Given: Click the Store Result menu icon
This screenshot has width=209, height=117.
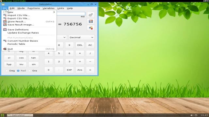Looking at the screenshot, I should (5, 21).
